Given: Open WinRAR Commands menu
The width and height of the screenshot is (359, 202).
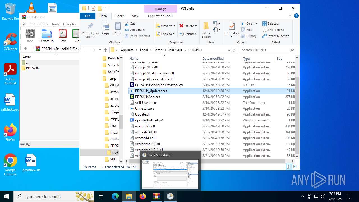Looking at the screenshot, I should tap(39, 24).
